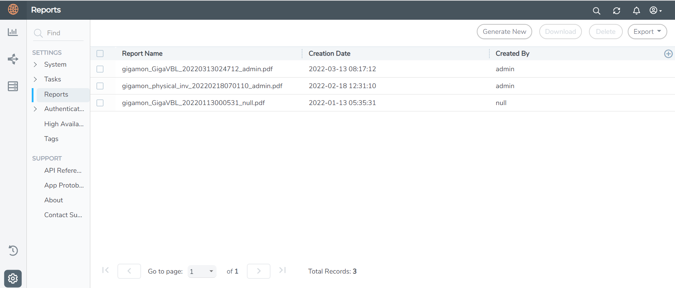Open the notifications bell
Screen dimensions: 675x288
click(636, 11)
